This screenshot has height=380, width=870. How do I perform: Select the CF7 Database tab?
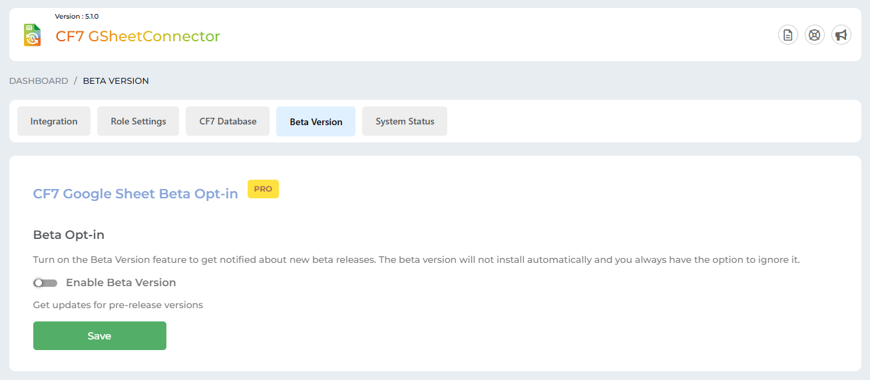tap(228, 121)
